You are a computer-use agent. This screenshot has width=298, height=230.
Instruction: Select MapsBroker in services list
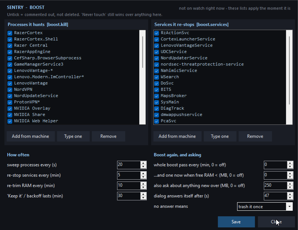tap(220, 96)
